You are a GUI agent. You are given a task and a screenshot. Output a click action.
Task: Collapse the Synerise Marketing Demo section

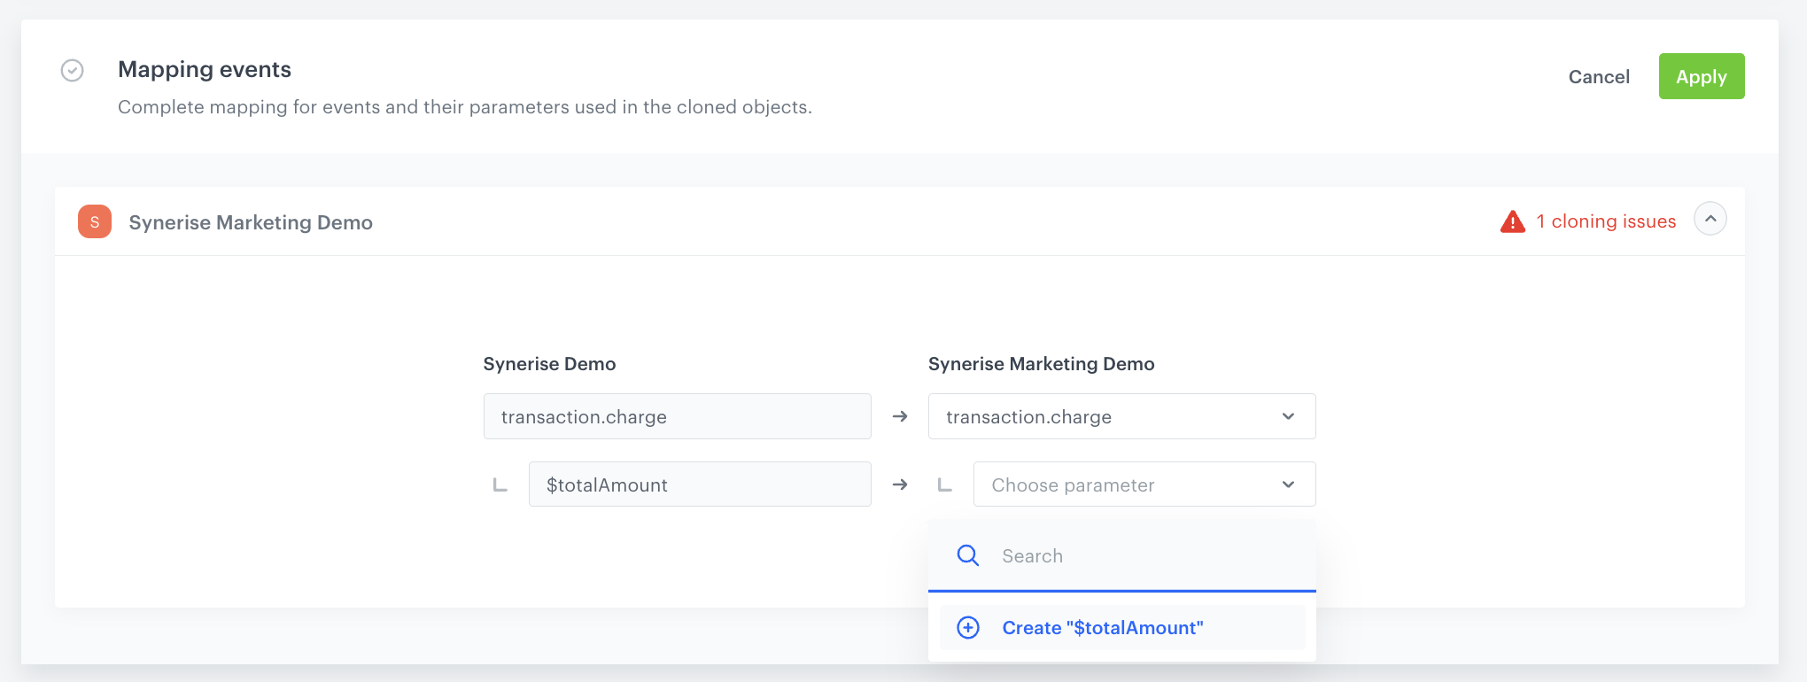1710,219
